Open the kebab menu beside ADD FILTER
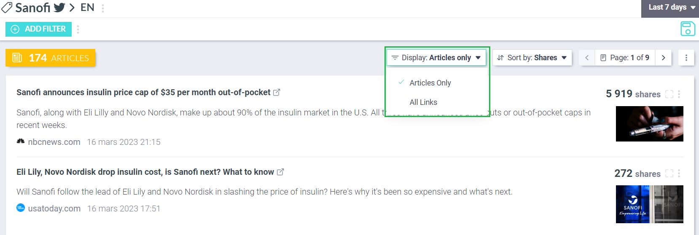699x235 pixels. coord(78,29)
